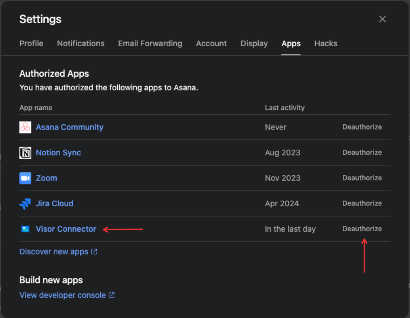The width and height of the screenshot is (410, 318).
Task: Click the Asana Community app icon
Action: [x=25, y=127]
